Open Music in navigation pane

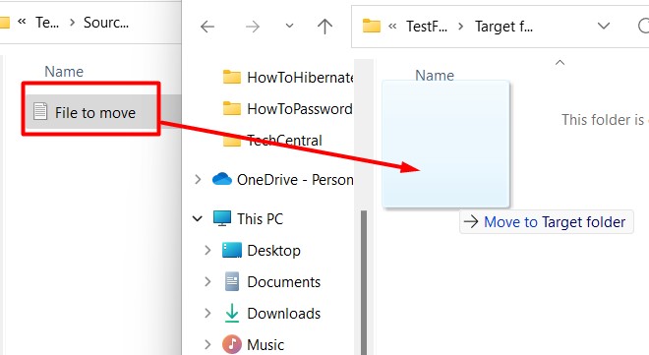tap(265, 344)
